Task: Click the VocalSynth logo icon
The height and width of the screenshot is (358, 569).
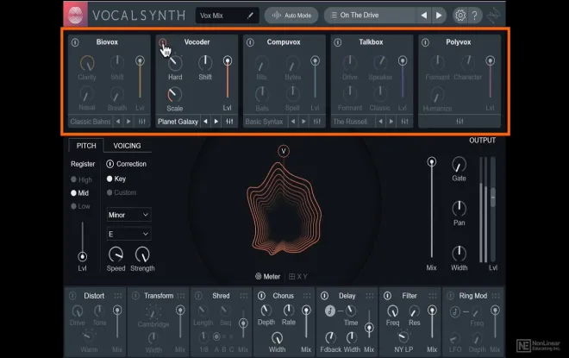Action: [x=76, y=16]
